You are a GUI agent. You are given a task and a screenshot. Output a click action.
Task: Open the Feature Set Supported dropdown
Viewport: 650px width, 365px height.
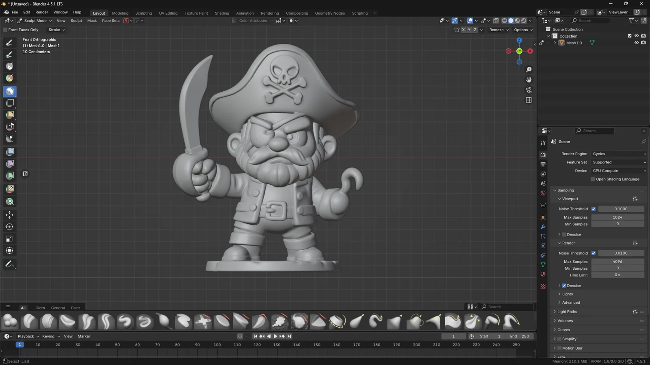click(x=619, y=163)
